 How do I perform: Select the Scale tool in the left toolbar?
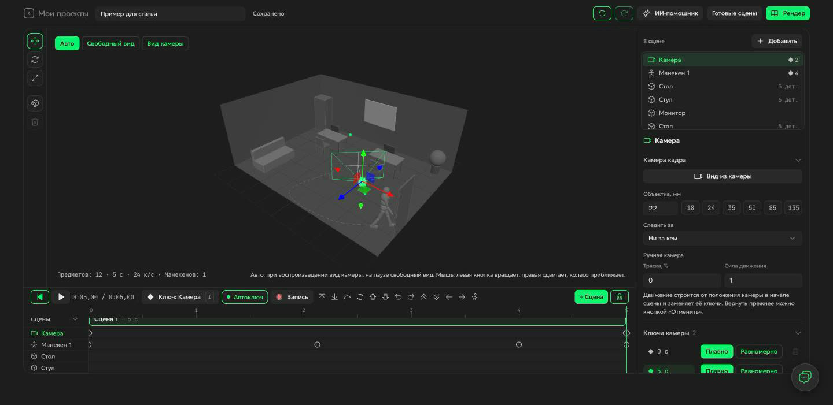click(35, 78)
